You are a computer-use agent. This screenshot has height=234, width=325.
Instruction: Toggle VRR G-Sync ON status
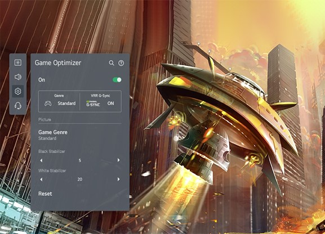point(111,103)
